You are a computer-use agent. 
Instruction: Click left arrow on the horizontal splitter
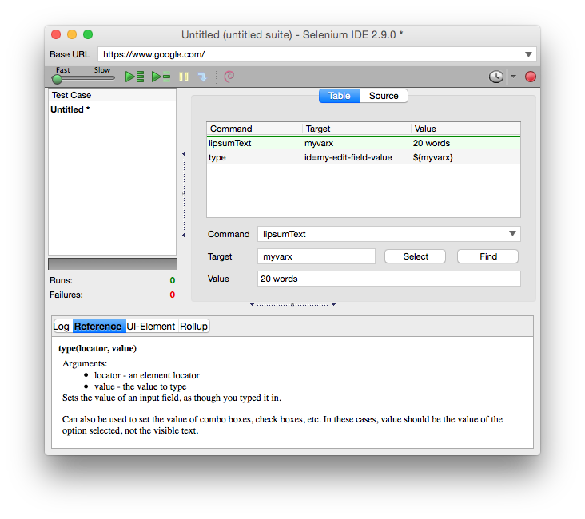253,305
